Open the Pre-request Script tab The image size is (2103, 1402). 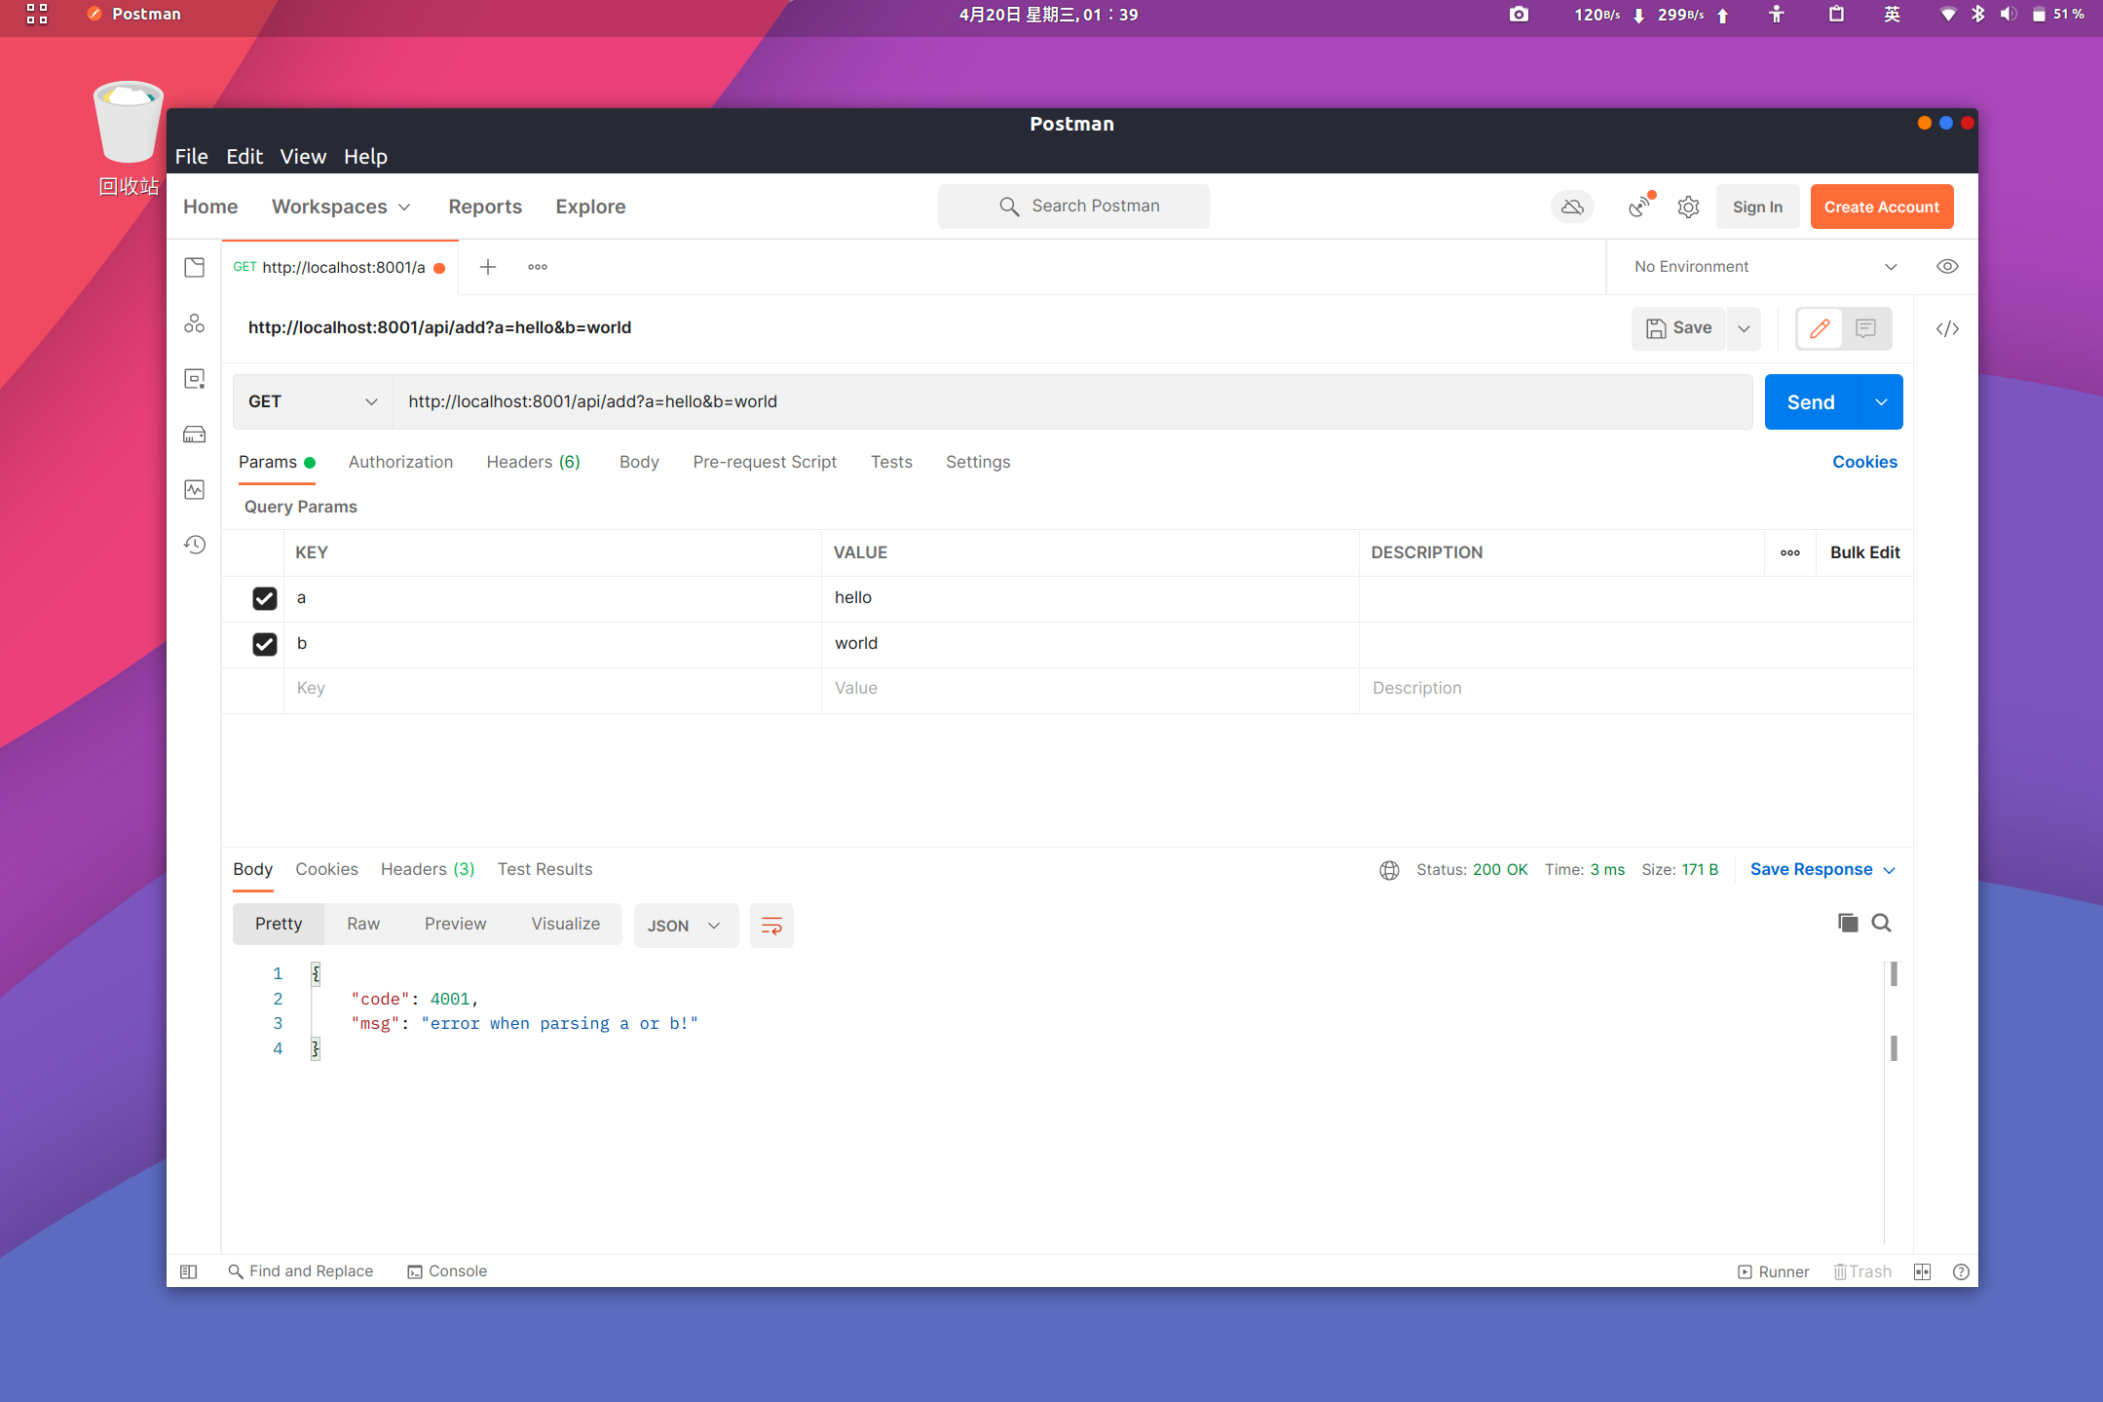[x=764, y=462]
